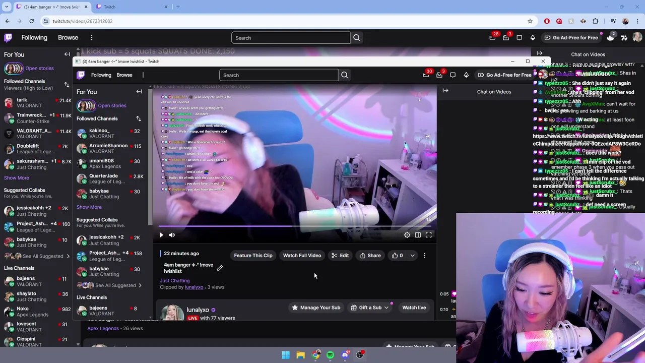
Task: Open inner window three-dot nav menu
Action: pos(143,75)
